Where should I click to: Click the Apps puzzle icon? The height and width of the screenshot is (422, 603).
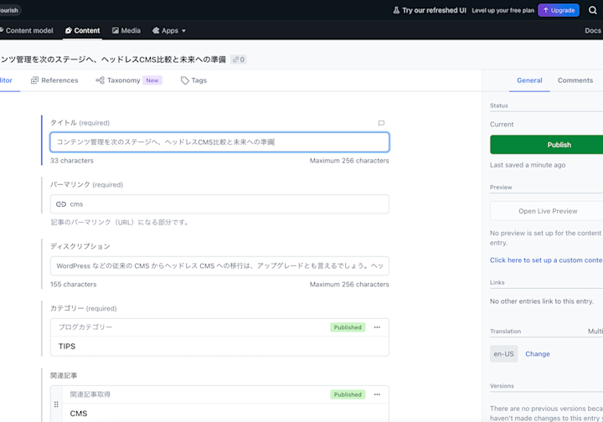click(156, 30)
